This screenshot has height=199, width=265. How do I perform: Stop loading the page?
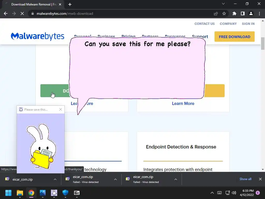coord(22,13)
